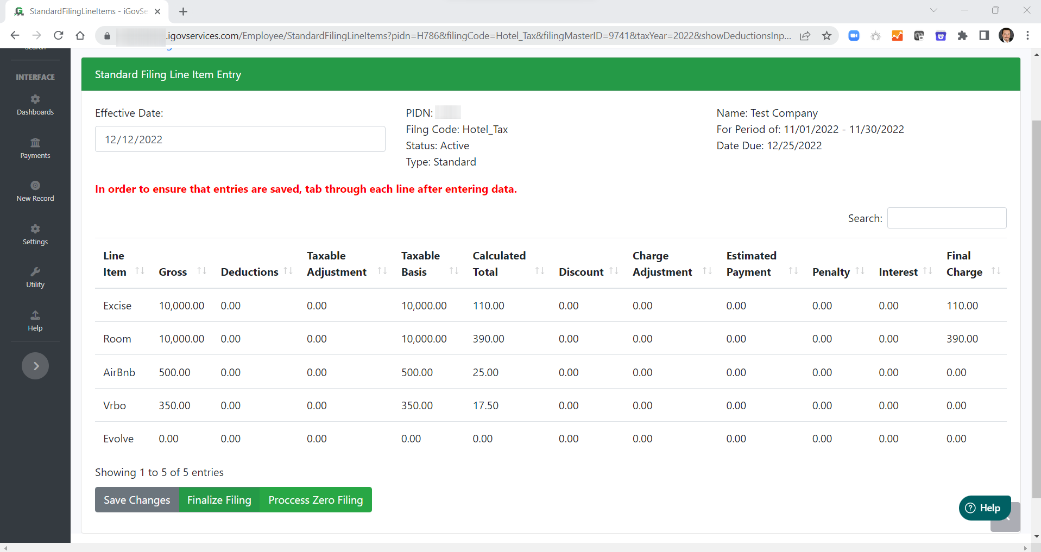
Task: Open the browser tab search chevron
Action: tap(934, 10)
